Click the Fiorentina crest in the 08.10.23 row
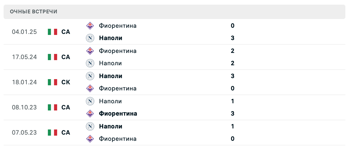 click(x=90, y=114)
